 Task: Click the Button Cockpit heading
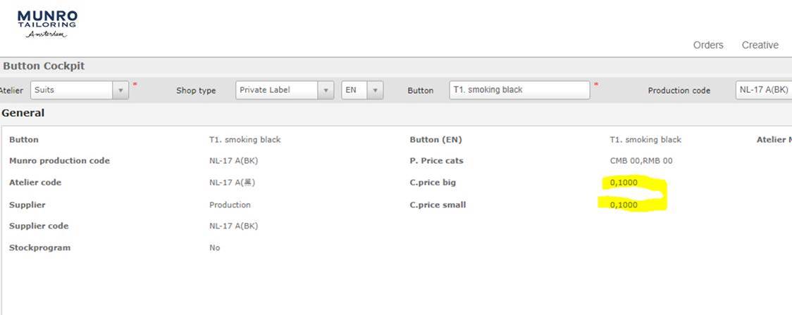44,66
